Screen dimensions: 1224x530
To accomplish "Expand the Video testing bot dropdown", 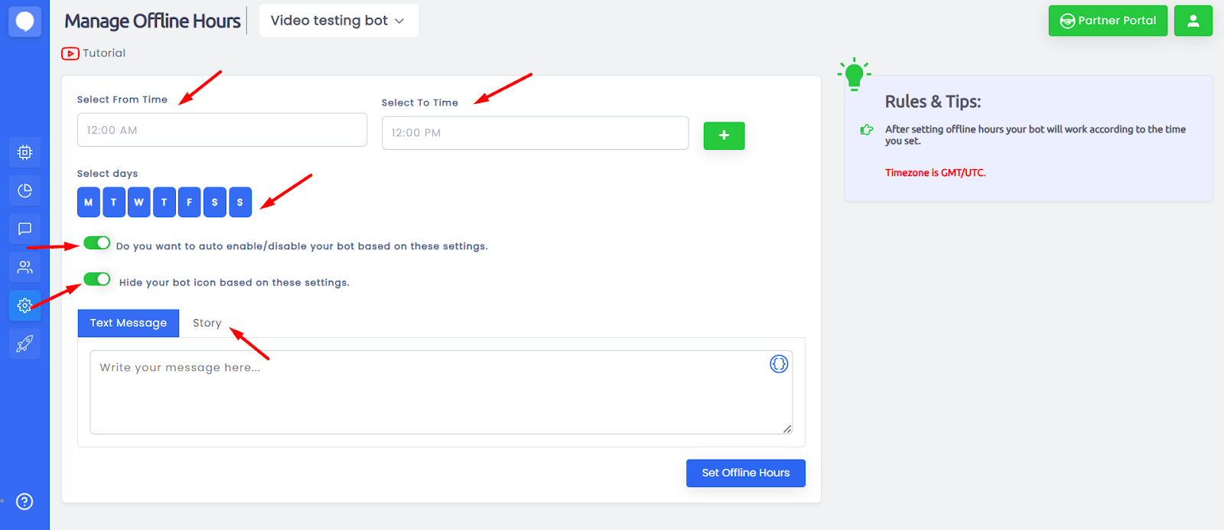I will coord(338,21).
